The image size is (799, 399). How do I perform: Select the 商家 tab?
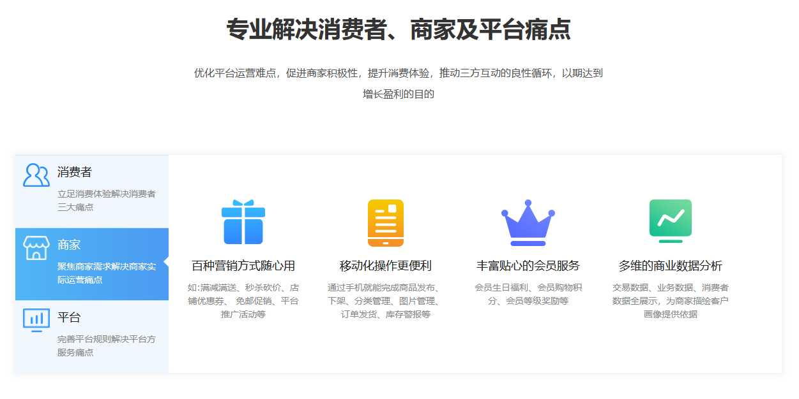click(x=92, y=264)
